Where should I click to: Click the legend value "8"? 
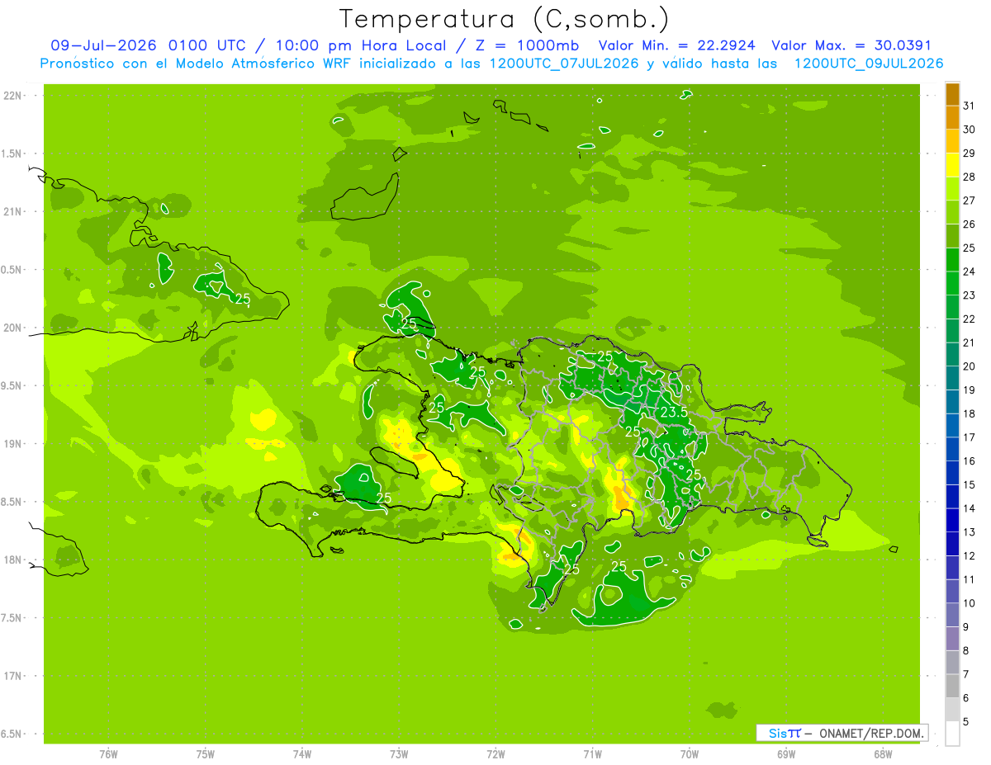[x=966, y=650]
